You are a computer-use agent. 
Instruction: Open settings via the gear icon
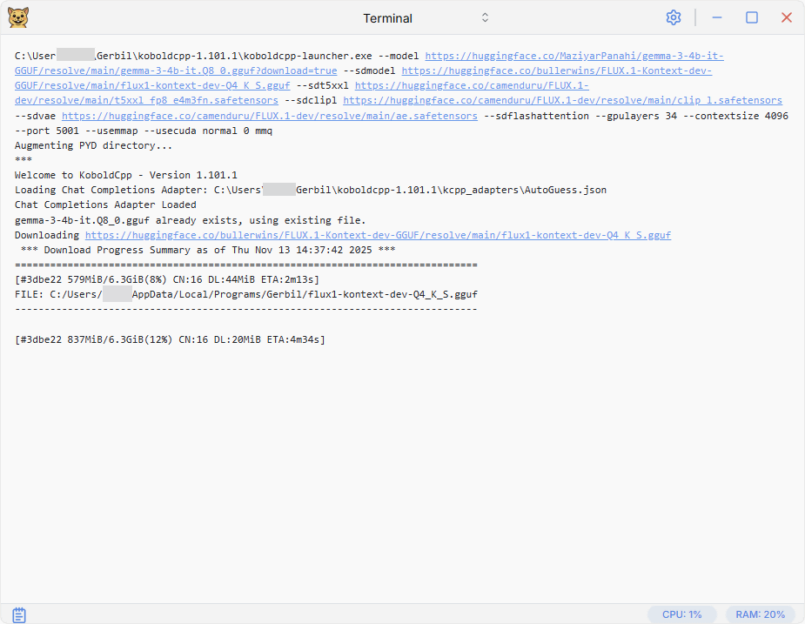[673, 17]
